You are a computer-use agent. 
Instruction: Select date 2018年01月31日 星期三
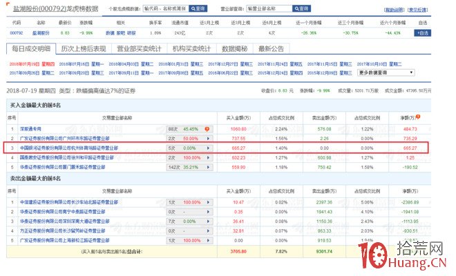[181, 64]
